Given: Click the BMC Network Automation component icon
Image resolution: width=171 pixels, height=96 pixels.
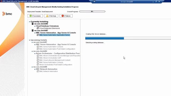Looking at the screenshot, I should click(38, 71).
